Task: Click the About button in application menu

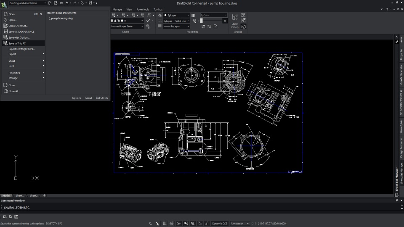Action: (x=88, y=98)
